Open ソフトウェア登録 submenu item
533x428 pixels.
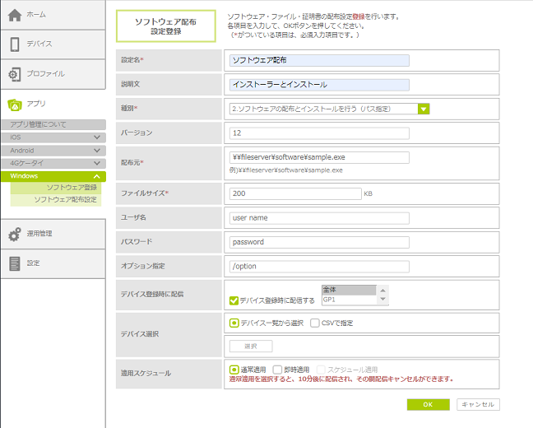point(72,188)
